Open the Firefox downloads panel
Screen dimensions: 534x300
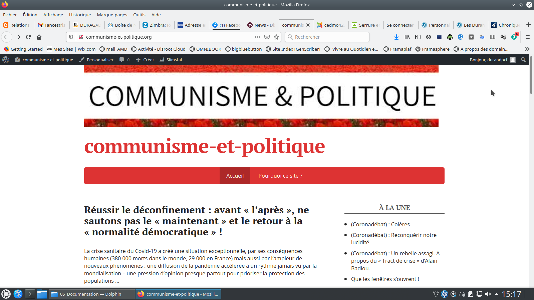click(396, 37)
